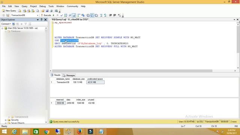Open the Community menu
240x135 pixels.
coord(72,6)
